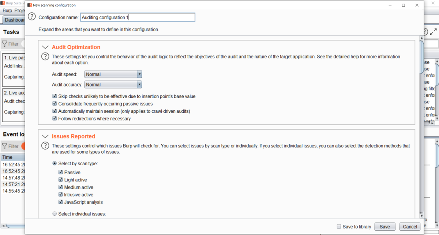439x235 pixels.
Task: Select the Live audit task entry
Action: point(14,105)
